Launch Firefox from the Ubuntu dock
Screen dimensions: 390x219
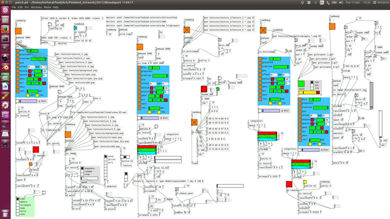tap(5, 29)
